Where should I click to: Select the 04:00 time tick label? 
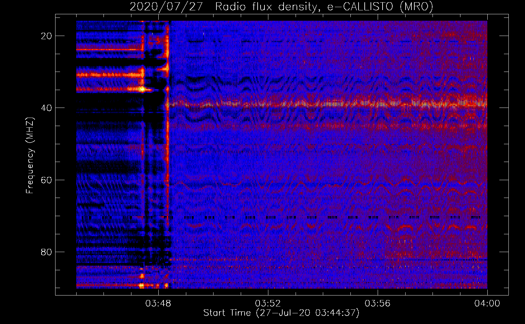tap(487, 304)
